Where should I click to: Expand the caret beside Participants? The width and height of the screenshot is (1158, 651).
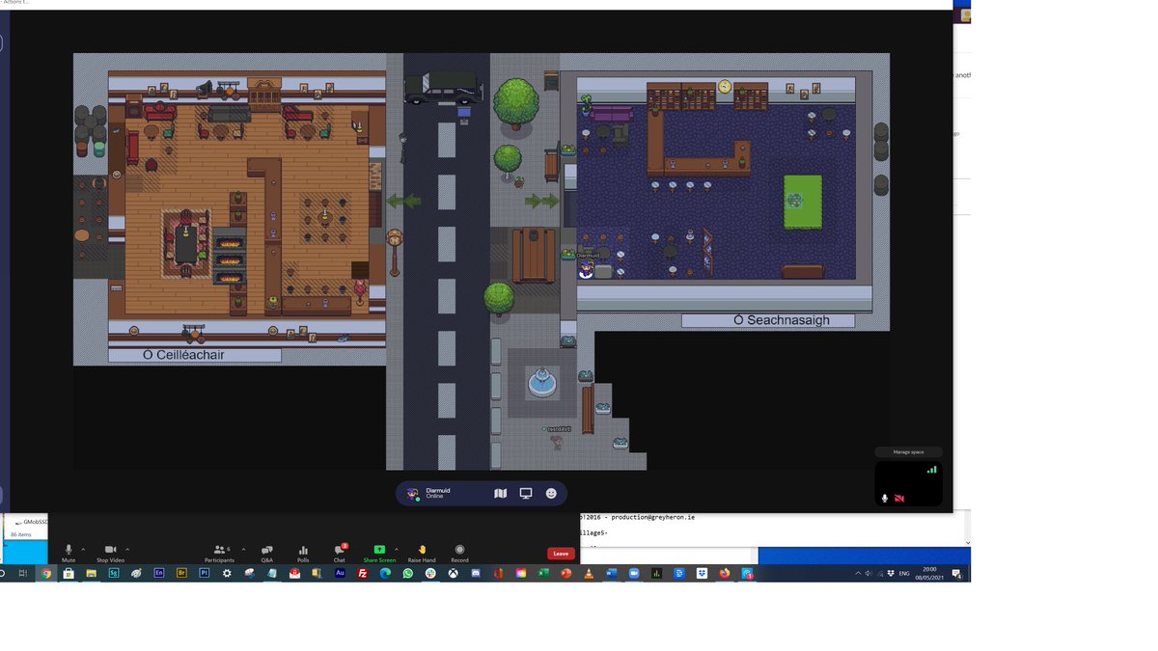point(243,550)
